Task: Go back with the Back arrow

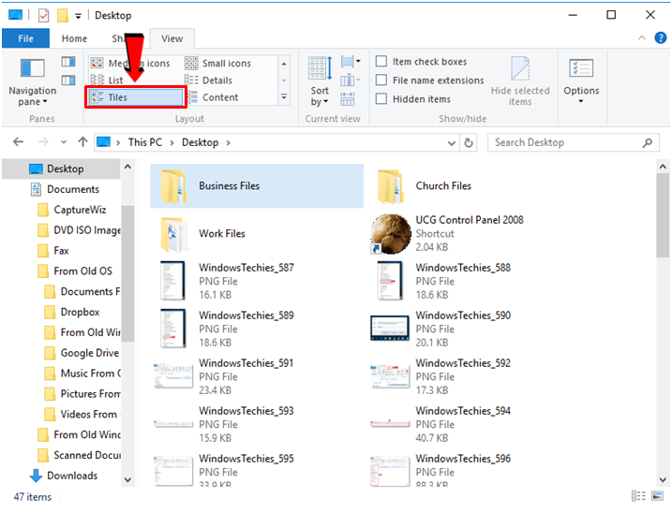Action: pos(18,141)
